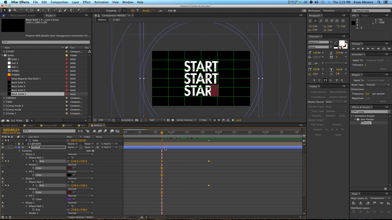
Task: Toggle Scale property stopwatch
Action: coord(27,141)
